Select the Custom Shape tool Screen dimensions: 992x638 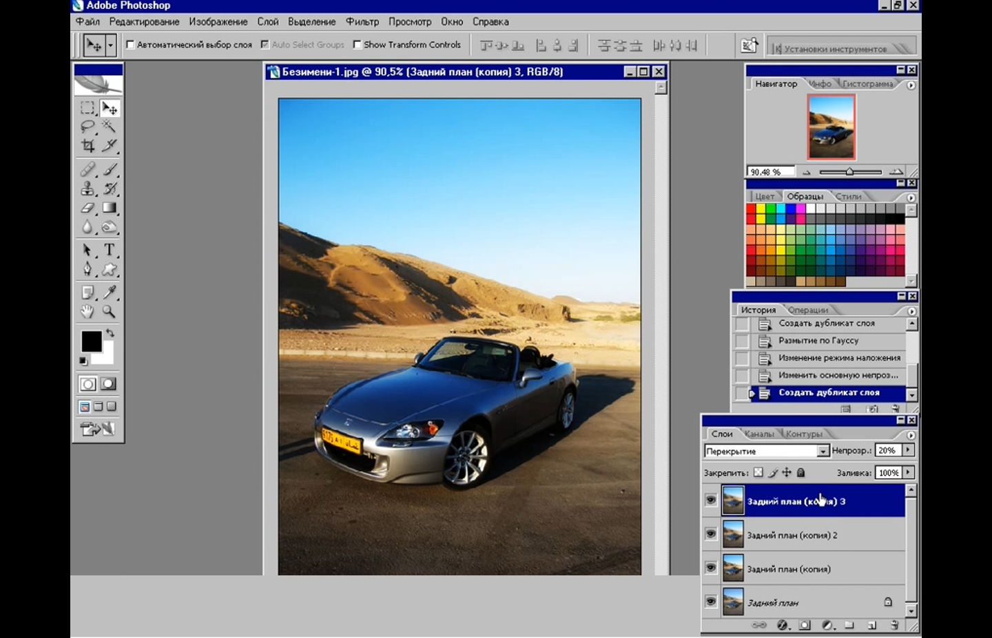point(109,269)
